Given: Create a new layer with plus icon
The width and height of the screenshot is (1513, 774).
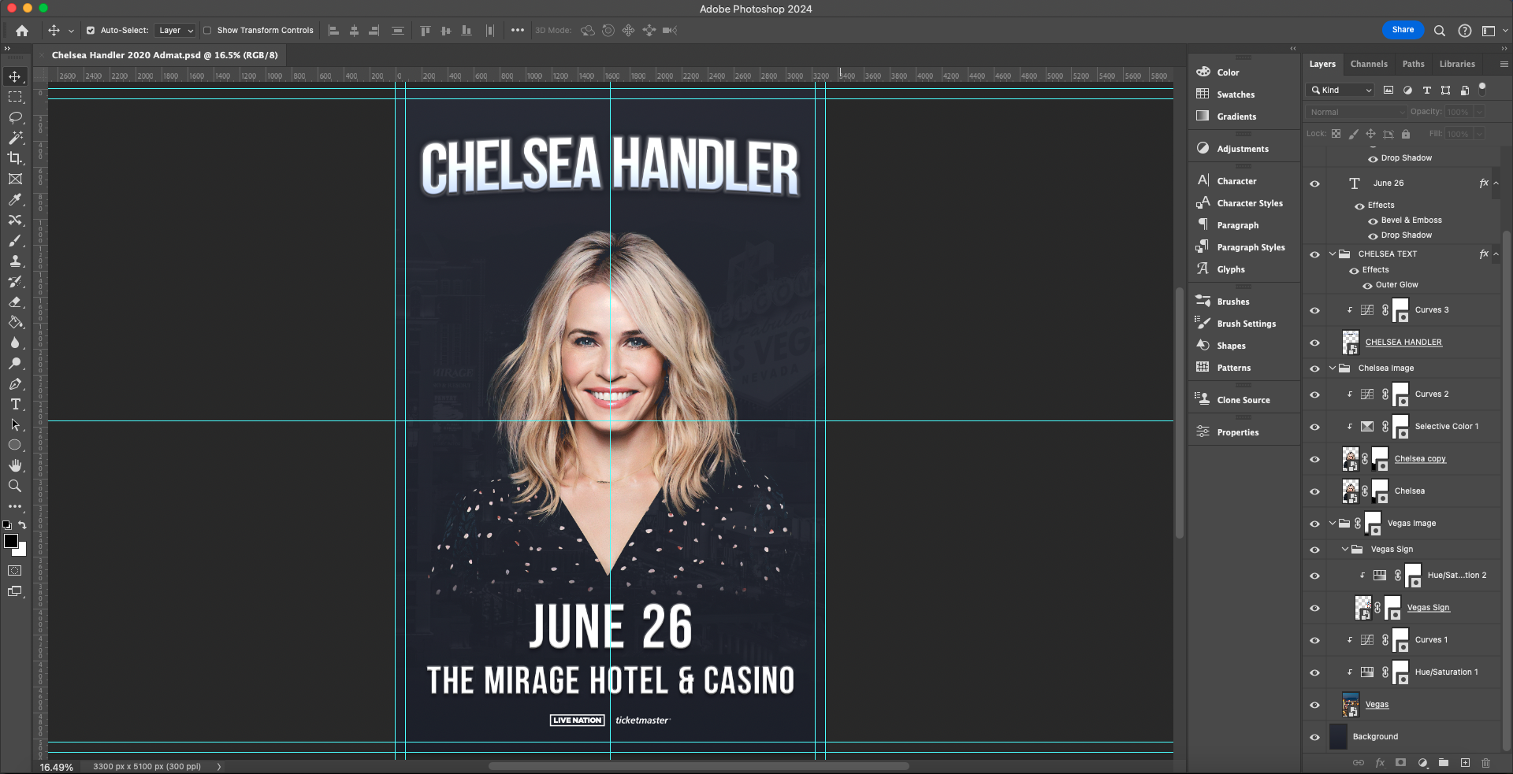Looking at the screenshot, I should (x=1465, y=762).
